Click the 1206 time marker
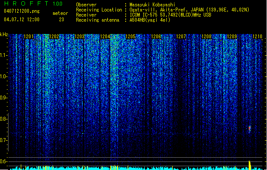This screenshot has height=170, width=267. click(x=156, y=37)
